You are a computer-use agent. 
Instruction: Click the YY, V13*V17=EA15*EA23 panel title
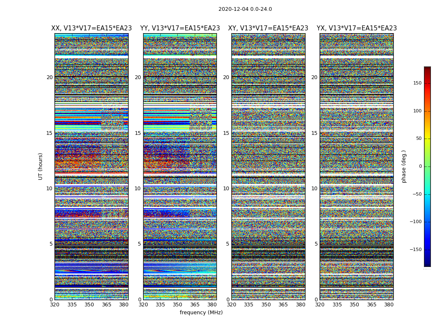[180, 28]
